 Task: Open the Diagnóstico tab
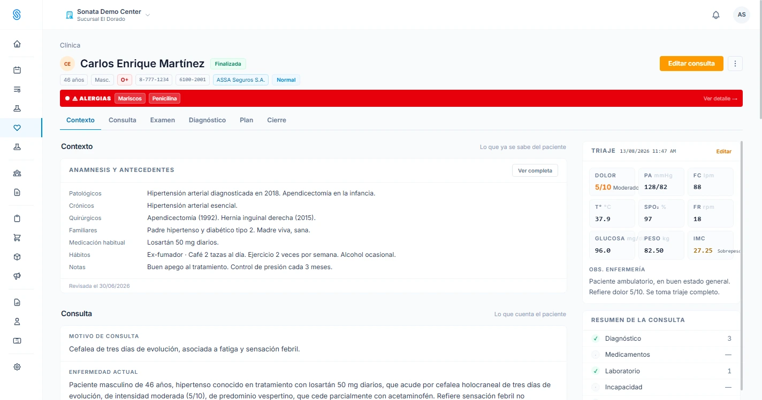207,120
